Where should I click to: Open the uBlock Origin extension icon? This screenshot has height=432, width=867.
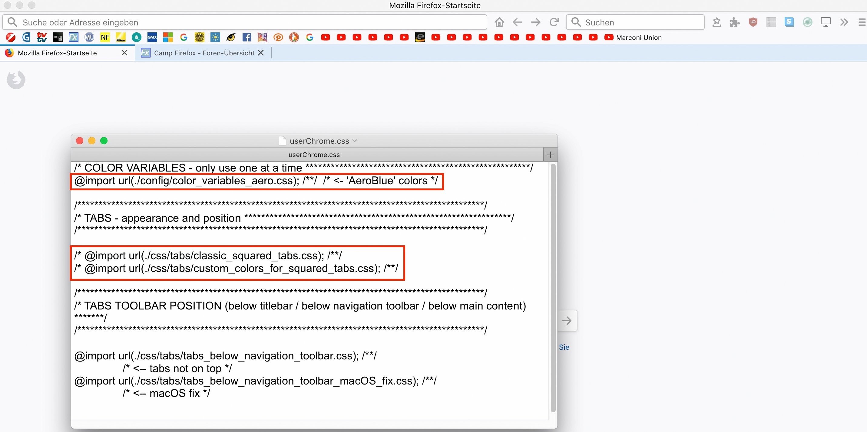coord(753,22)
